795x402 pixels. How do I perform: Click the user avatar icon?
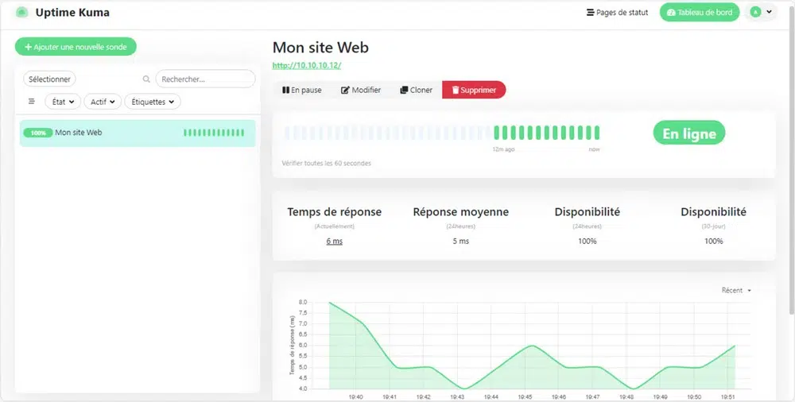click(x=755, y=12)
